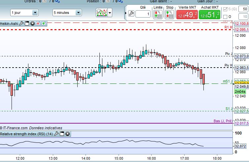This screenshot has height=162, width=249.
Task: Toggle the S (G) checkbox
Action: click(225, 9)
